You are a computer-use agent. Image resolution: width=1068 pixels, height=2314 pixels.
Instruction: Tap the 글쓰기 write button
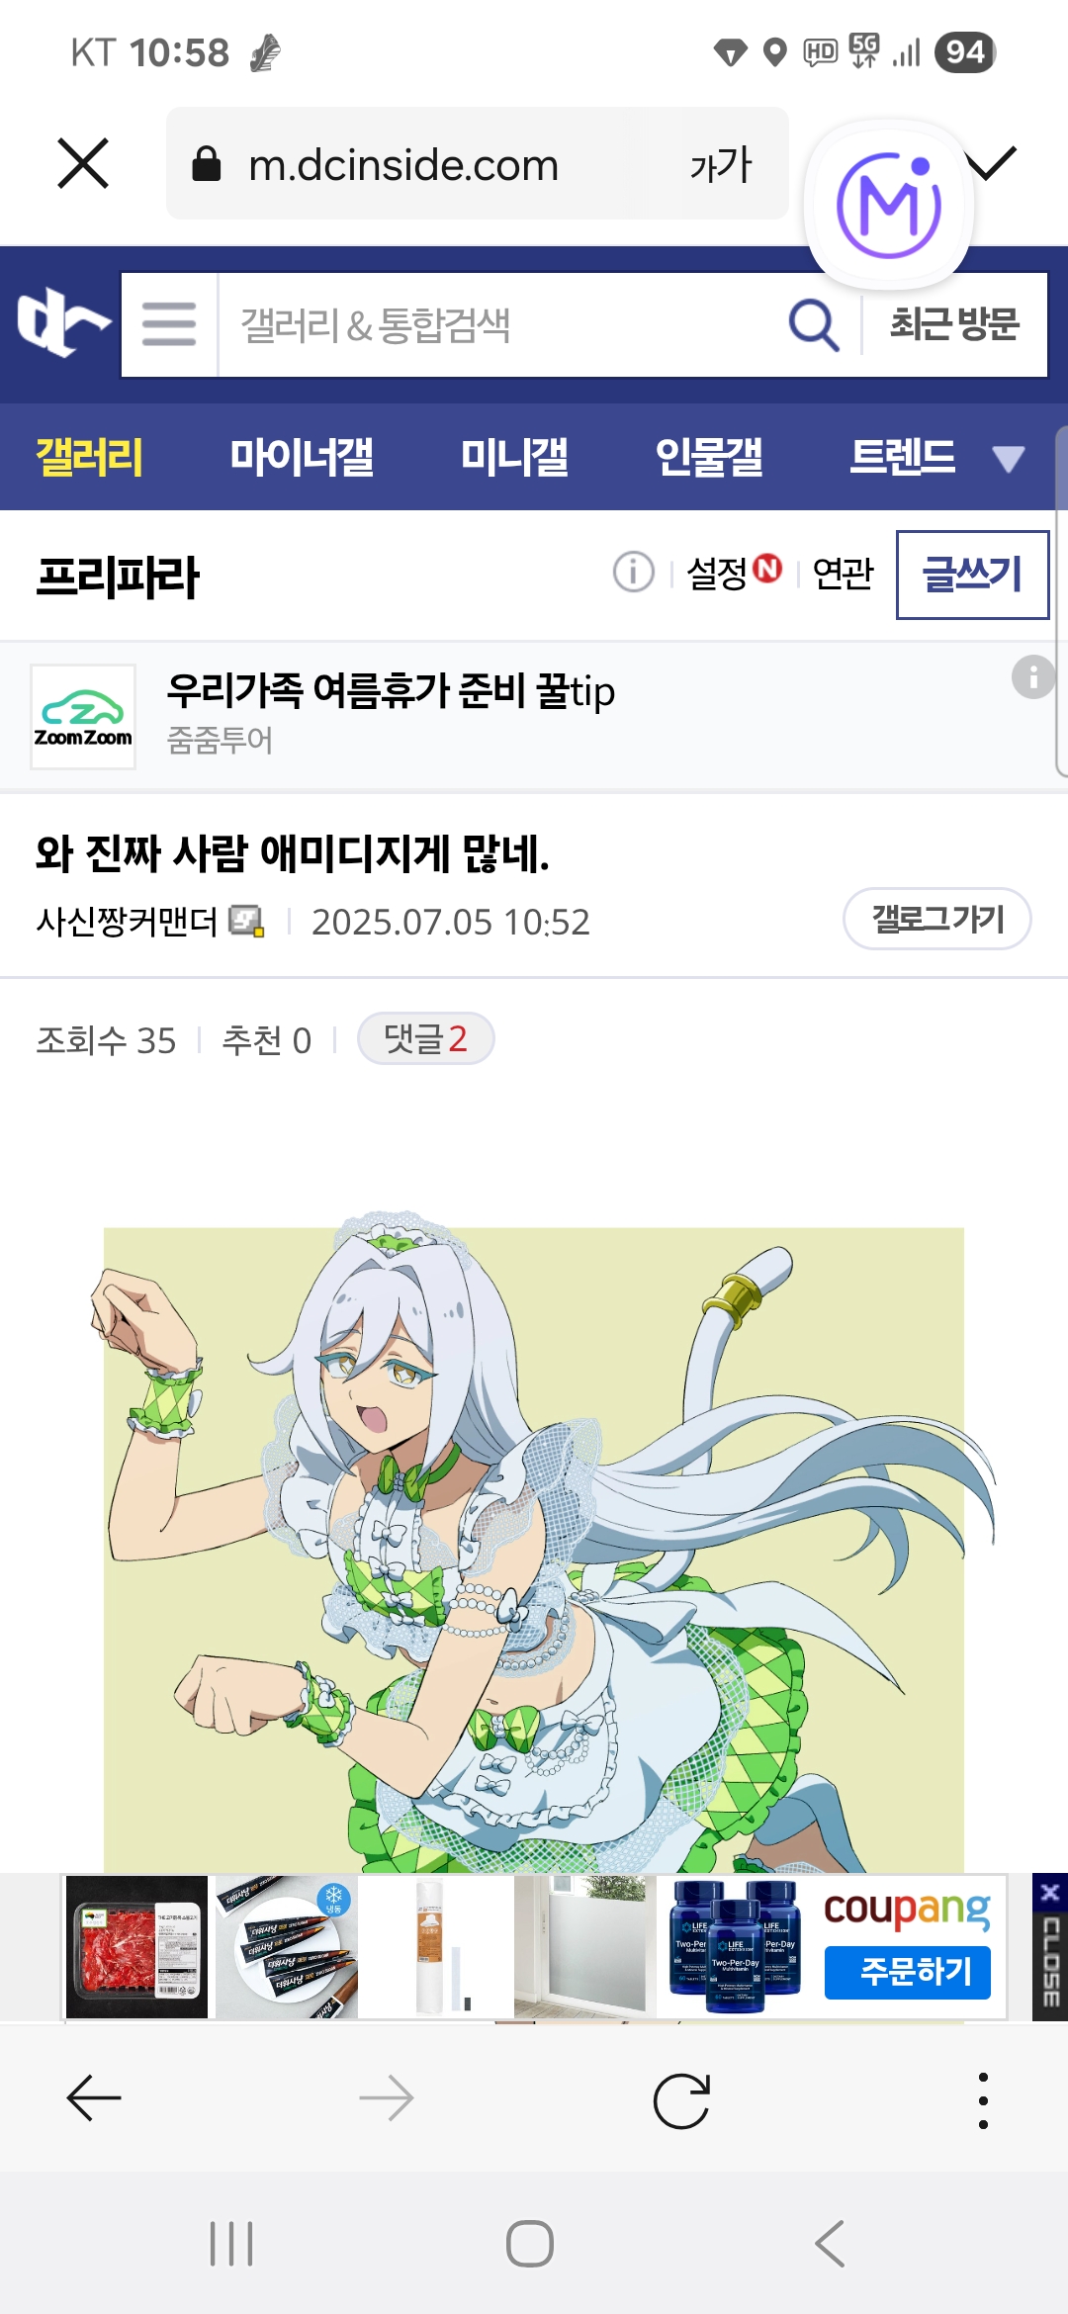coord(972,575)
